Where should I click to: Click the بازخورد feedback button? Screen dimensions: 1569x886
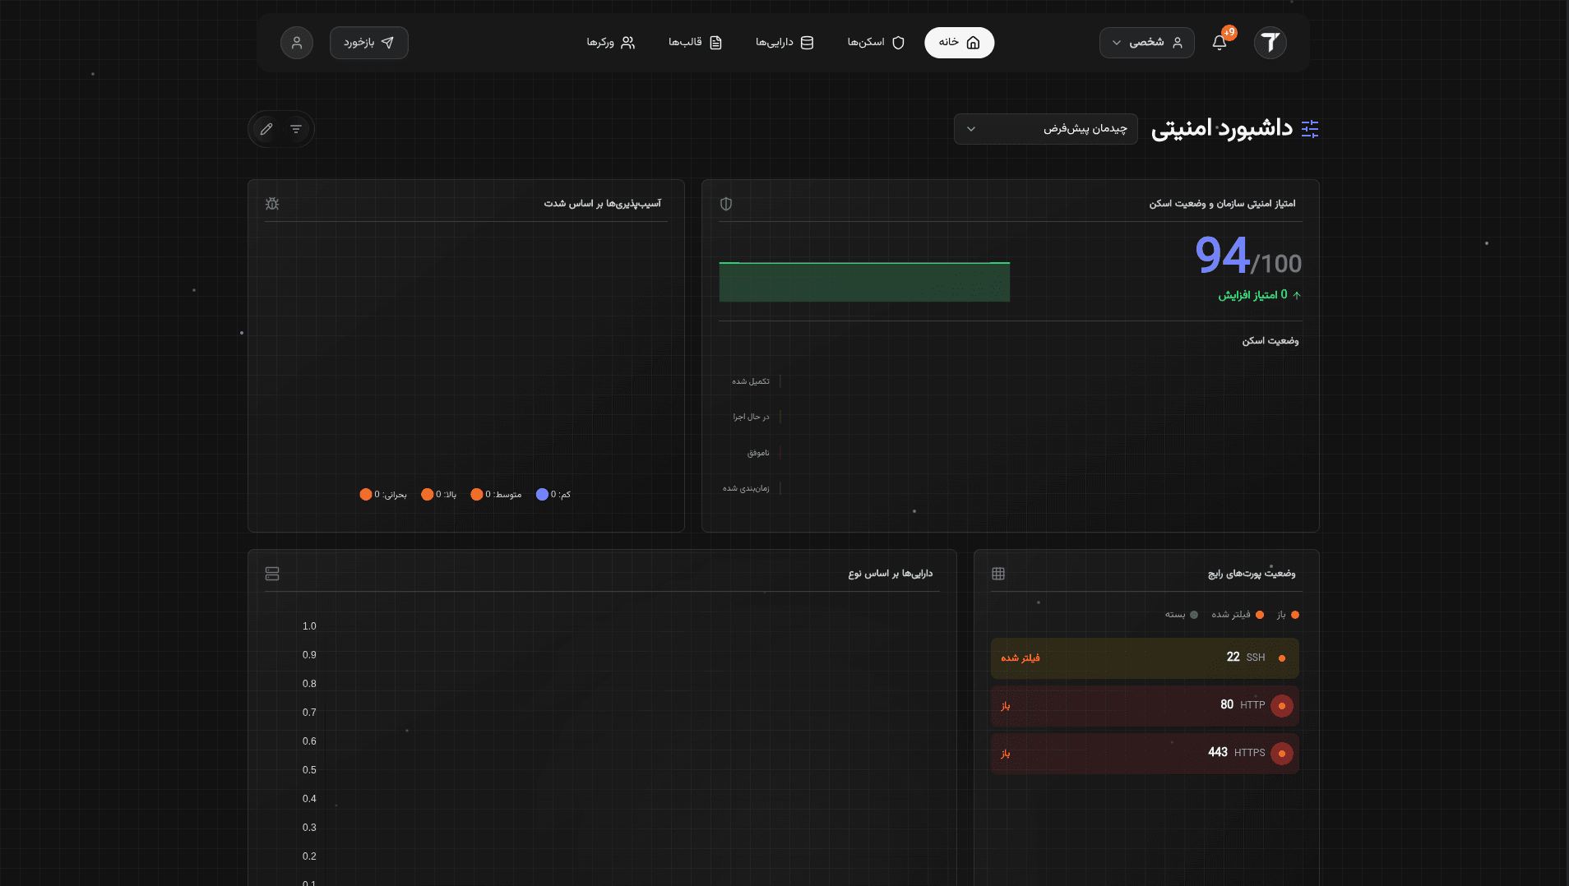368,43
